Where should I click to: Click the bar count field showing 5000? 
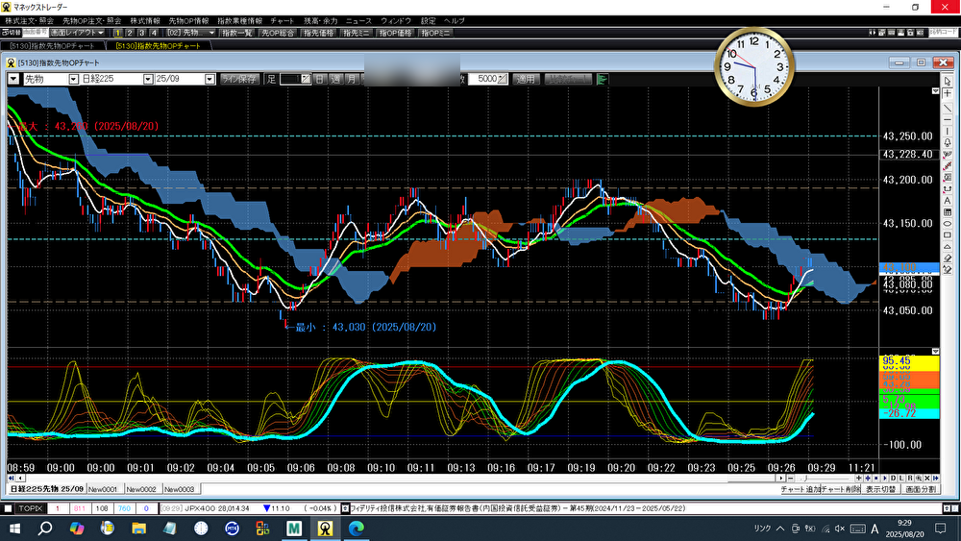[488, 79]
